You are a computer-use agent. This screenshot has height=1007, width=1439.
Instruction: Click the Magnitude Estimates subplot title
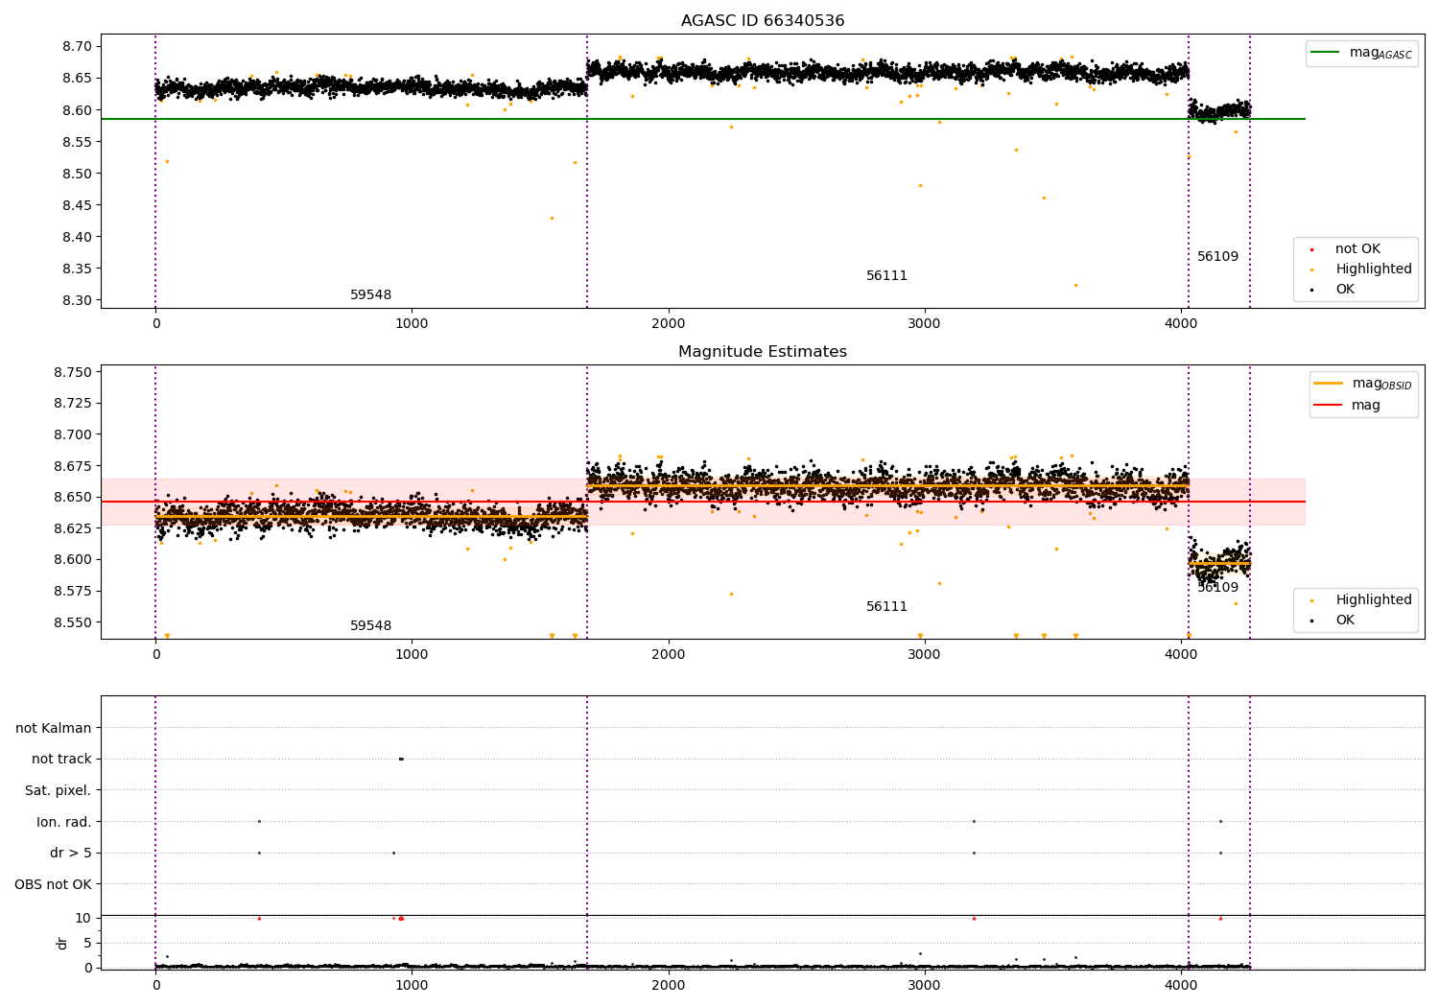(763, 352)
